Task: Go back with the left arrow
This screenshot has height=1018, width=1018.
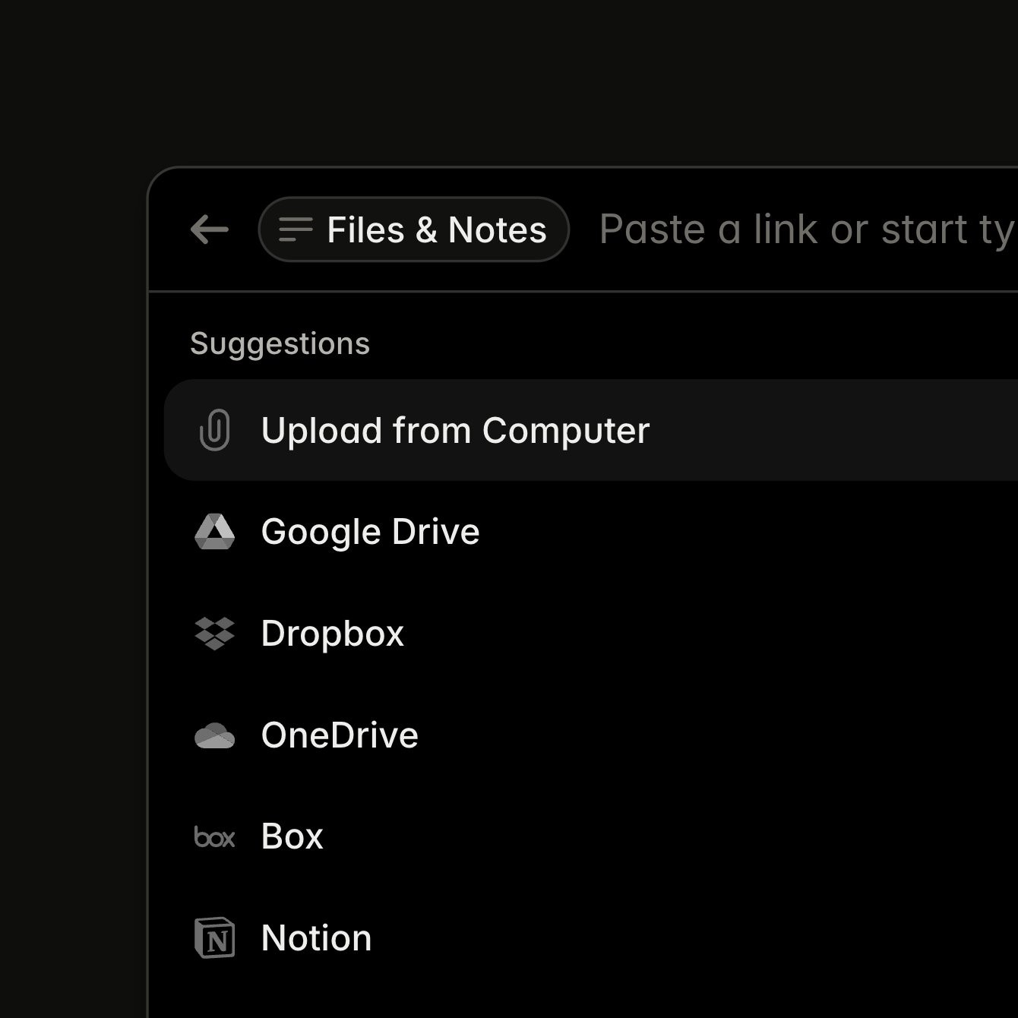Action: click(210, 229)
